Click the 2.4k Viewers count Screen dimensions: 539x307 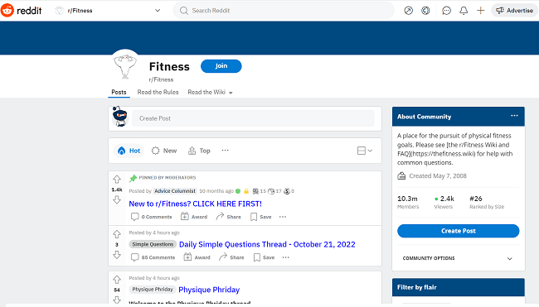click(x=444, y=202)
